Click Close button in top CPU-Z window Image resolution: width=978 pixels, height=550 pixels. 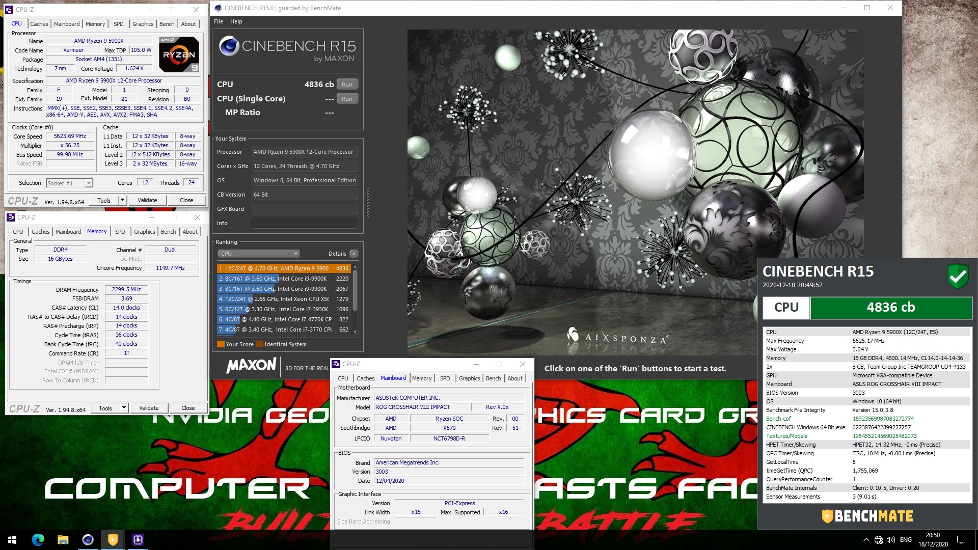click(x=186, y=200)
